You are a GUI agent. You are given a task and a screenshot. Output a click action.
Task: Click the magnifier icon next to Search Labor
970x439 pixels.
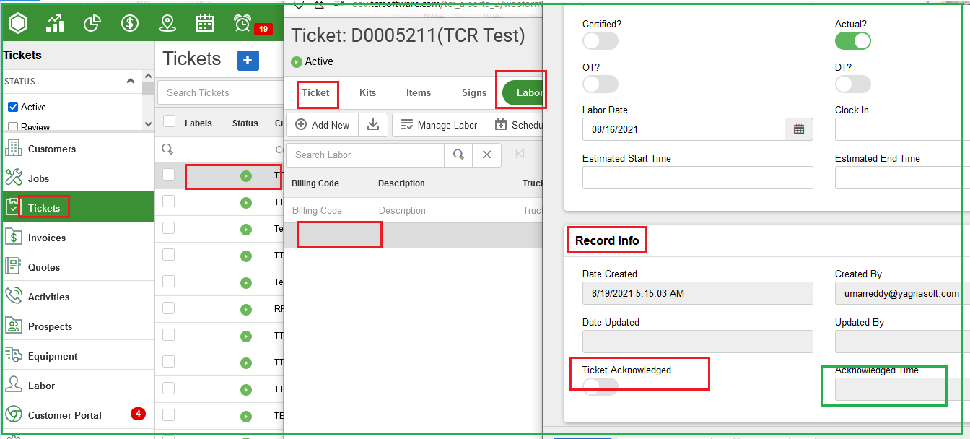pyautogui.click(x=458, y=155)
